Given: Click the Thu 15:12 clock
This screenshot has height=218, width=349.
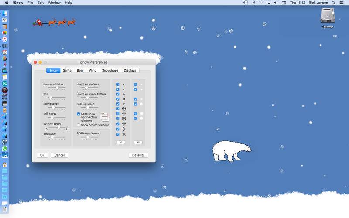Looking at the screenshot, I should [298, 3].
